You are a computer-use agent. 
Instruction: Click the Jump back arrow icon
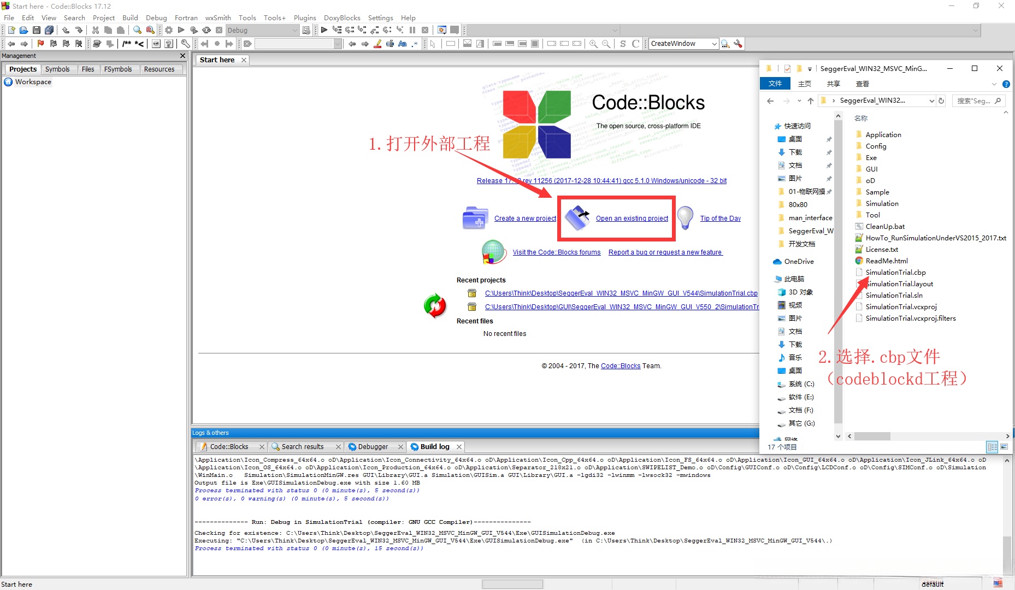[11, 44]
